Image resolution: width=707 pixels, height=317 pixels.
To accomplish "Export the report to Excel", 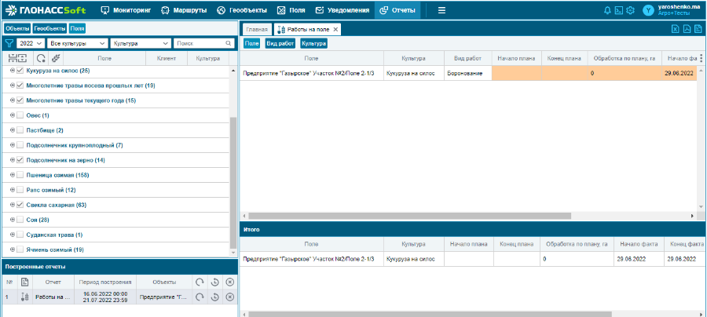I will (676, 29).
